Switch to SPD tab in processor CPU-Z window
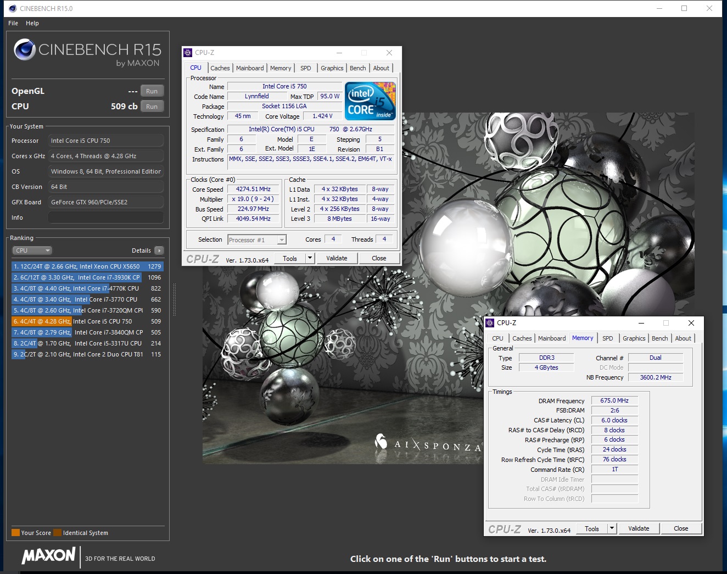 click(x=306, y=68)
